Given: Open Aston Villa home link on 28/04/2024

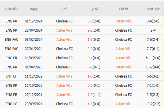Looking at the screenshot, I should click(64, 30).
